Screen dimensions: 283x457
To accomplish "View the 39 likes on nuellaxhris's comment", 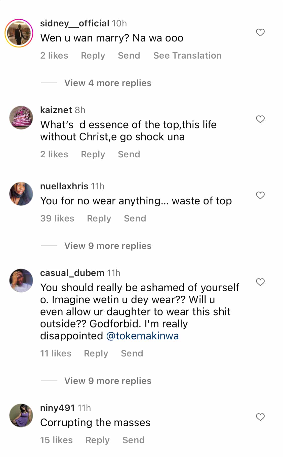I will 57,218.
